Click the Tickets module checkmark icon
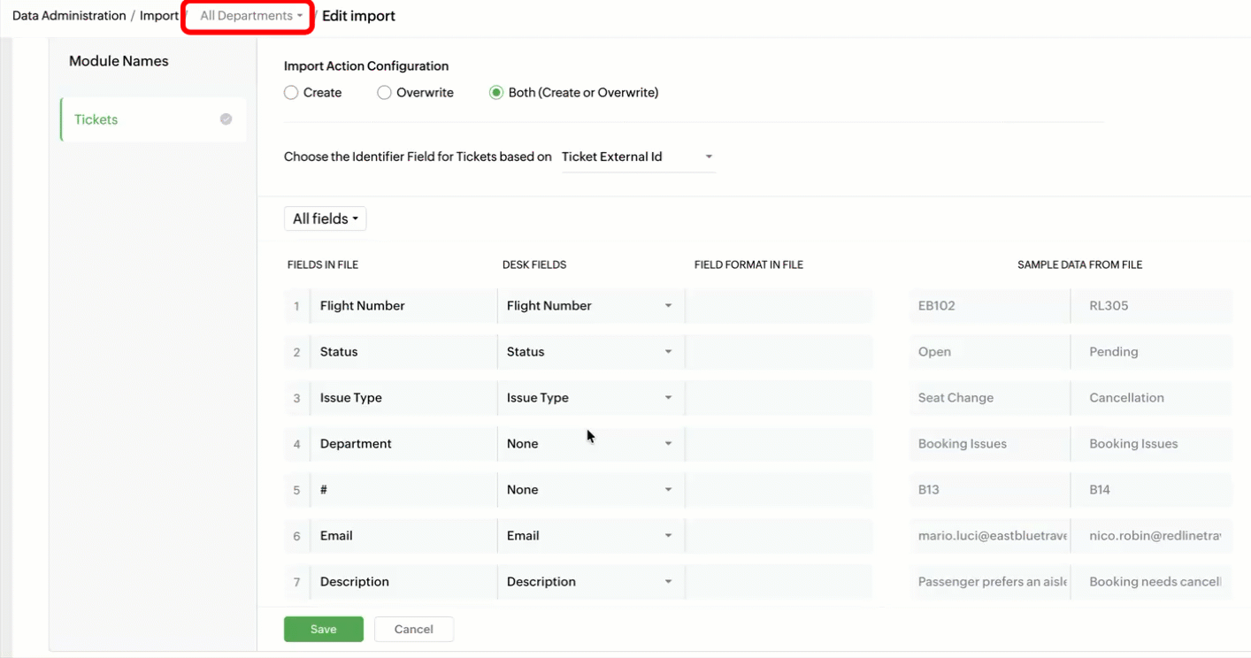This screenshot has height=658, width=1251. coord(226,119)
